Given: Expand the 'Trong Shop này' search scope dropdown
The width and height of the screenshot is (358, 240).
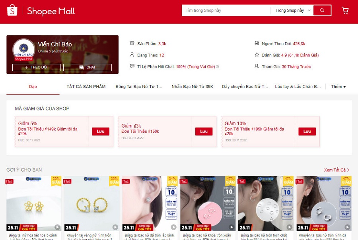Looking at the screenshot, I should tap(293, 10).
